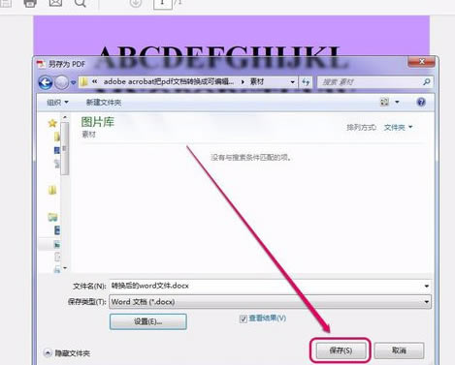455x365 pixels.
Task: Open the 保存类型 Word 文档 combo box
Action: [270, 302]
